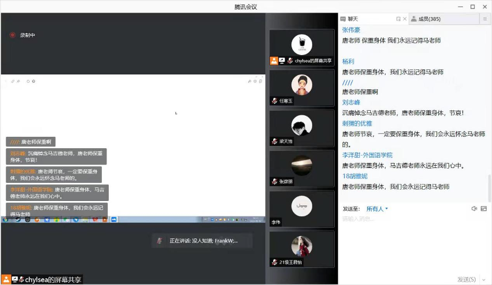The image size is (492, 285).
Task: Pop out the chat panel window
Action: [399, 19]
